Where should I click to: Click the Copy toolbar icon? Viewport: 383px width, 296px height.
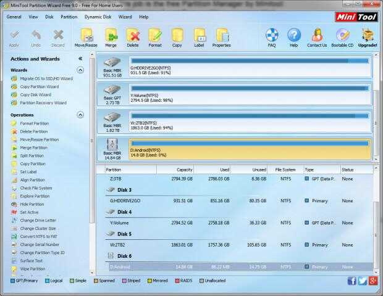pos(177,36)
